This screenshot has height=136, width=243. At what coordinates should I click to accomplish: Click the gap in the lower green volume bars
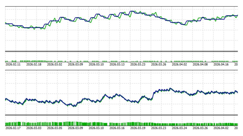(x=108, y=124)
